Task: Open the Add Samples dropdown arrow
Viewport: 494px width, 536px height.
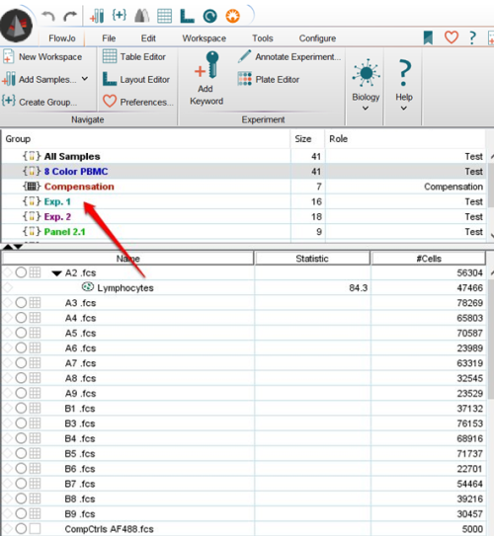Action: pyautogui.click(x=85, y=79)
